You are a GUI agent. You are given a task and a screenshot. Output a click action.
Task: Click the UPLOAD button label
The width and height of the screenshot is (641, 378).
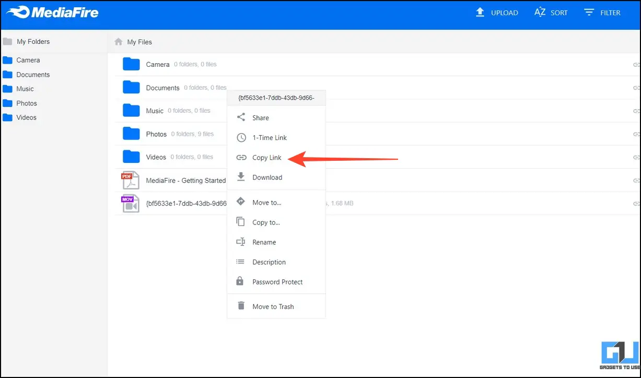pos(505,13)
